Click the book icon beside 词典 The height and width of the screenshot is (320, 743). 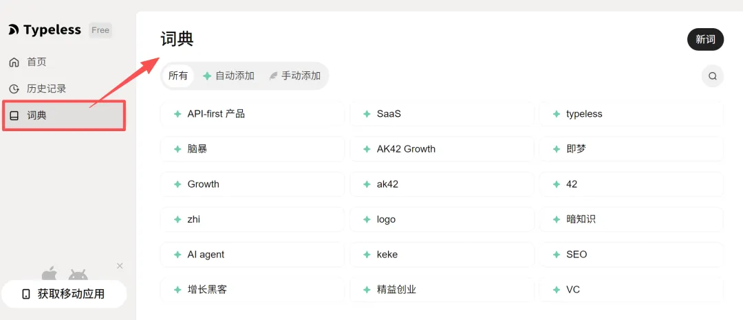(x=14, y=115)
